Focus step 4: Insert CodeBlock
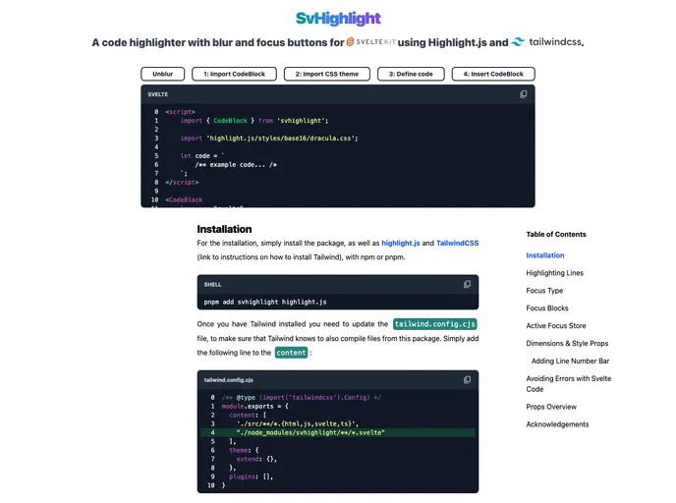The width and height of the screenshot is (676, 503). click(493, 74)
